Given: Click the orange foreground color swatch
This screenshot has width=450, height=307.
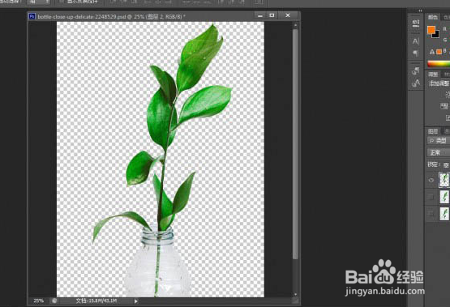Looking at the screenshot, I should point(431,29).
